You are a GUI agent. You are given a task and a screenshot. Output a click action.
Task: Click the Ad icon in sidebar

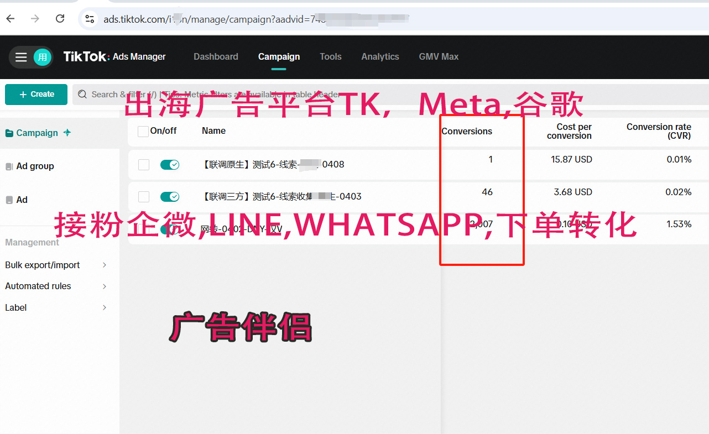tap(9, 200)
